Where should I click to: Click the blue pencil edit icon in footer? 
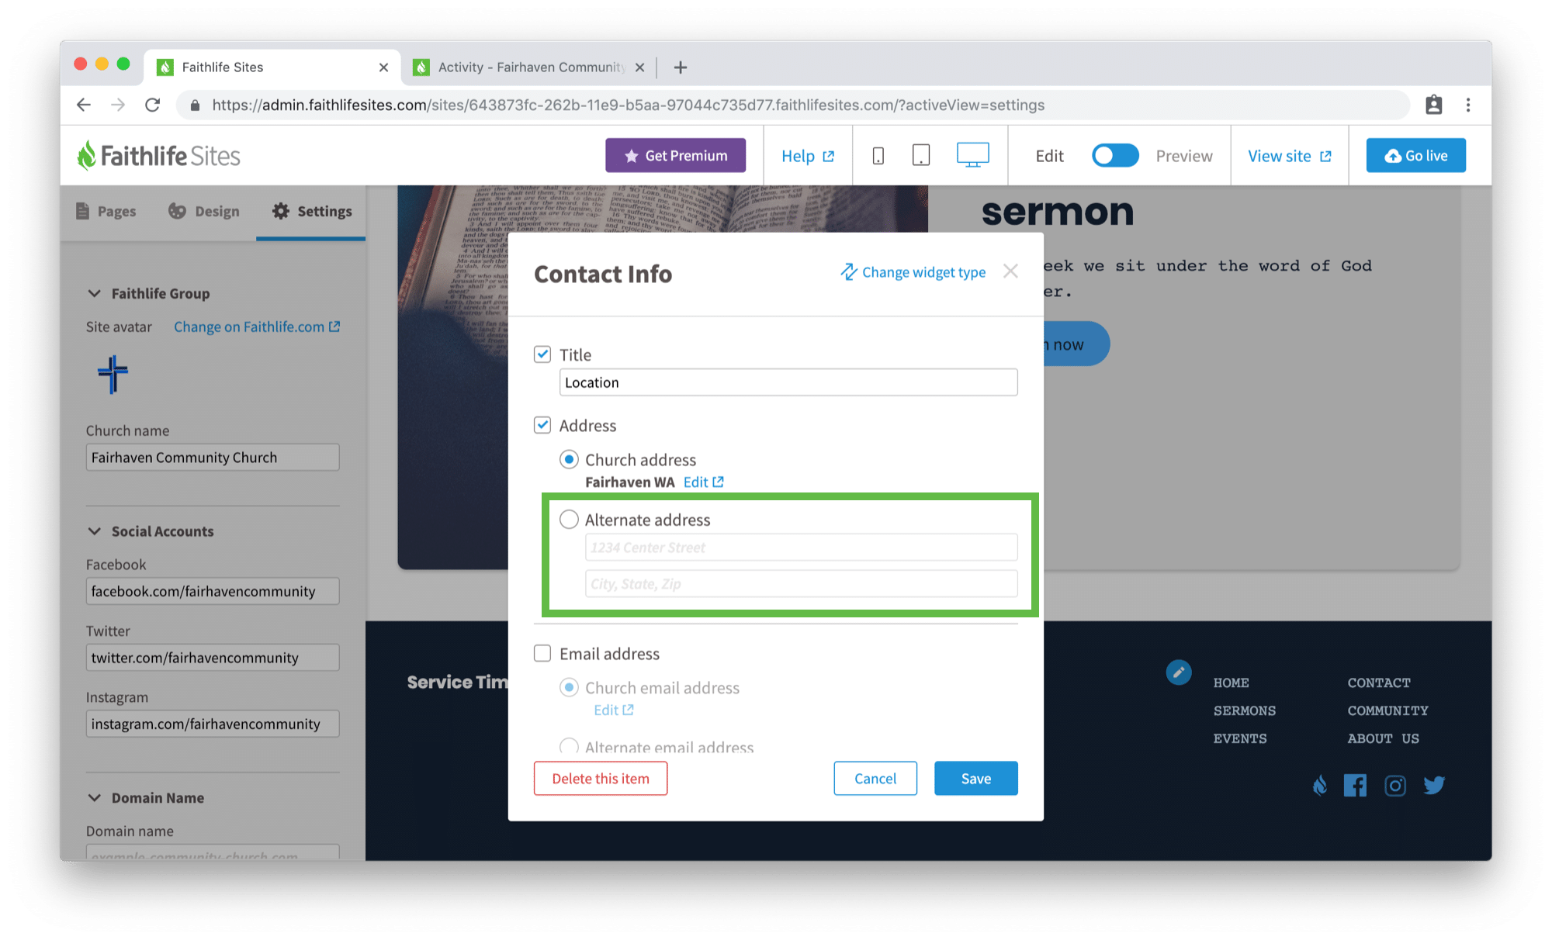pyautogui.click(x=1178, y=672)
